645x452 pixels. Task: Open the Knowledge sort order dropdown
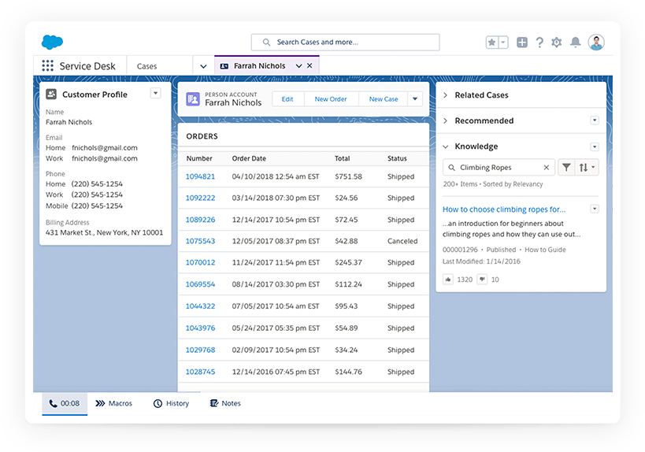point(588,168)
